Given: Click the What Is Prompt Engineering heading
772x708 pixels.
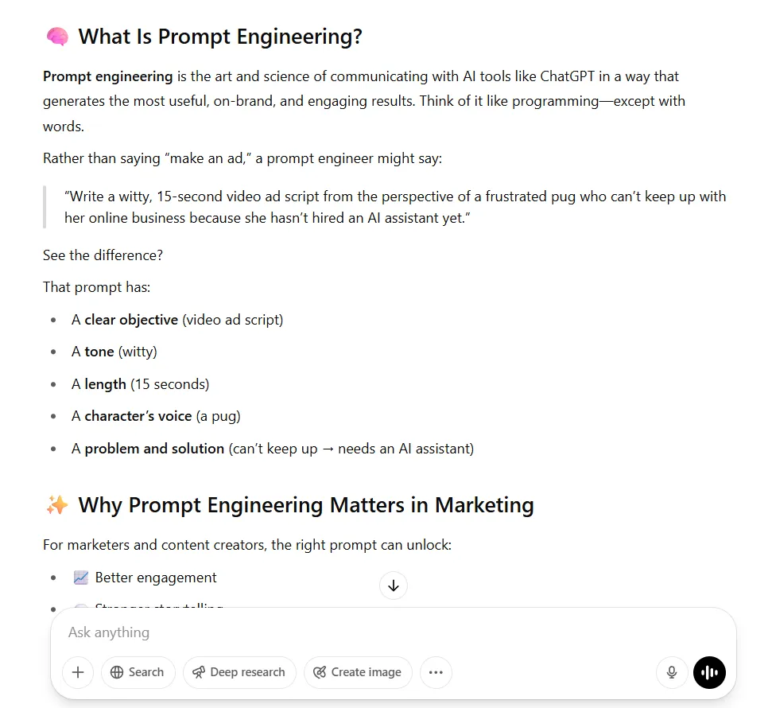Looking at the screenshot, I should coord(220,37).
